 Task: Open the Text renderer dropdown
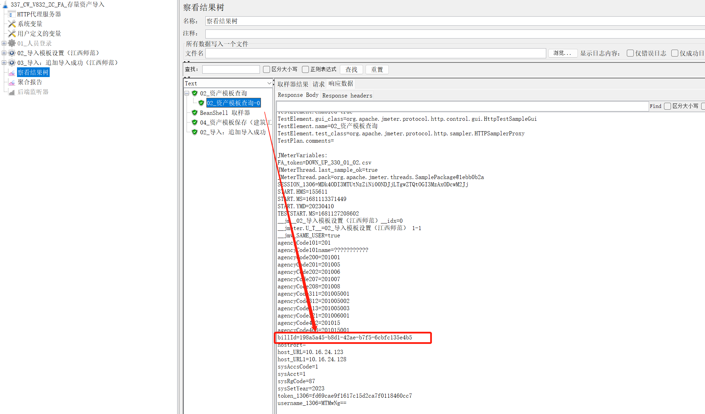(x=269, y=83)
